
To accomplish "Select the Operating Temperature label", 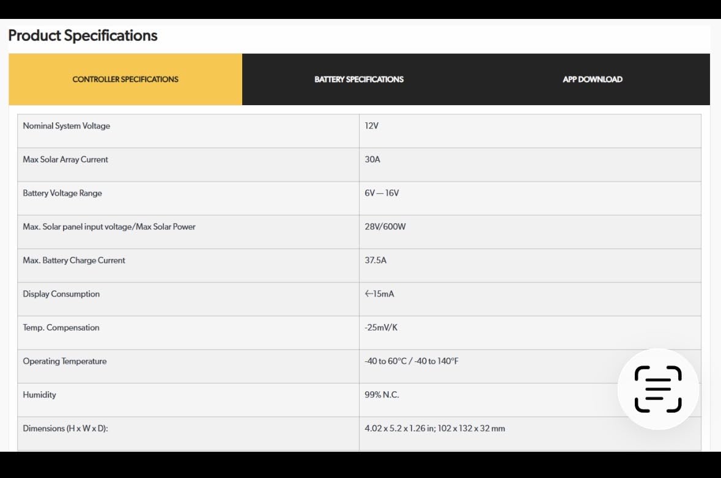I will [x=65, y=361].
